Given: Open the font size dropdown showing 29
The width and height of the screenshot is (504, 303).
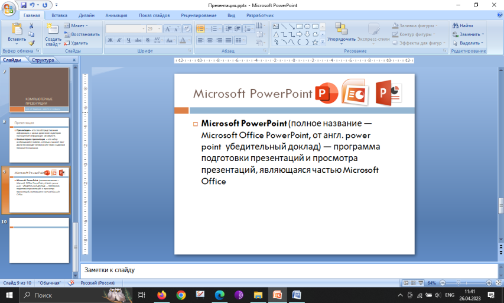Looking at the screenshot, I should 159,29.
